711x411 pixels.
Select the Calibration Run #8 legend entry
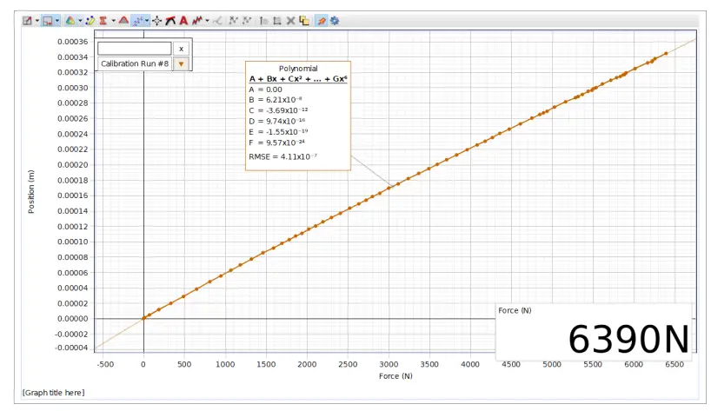click(135, 63)
